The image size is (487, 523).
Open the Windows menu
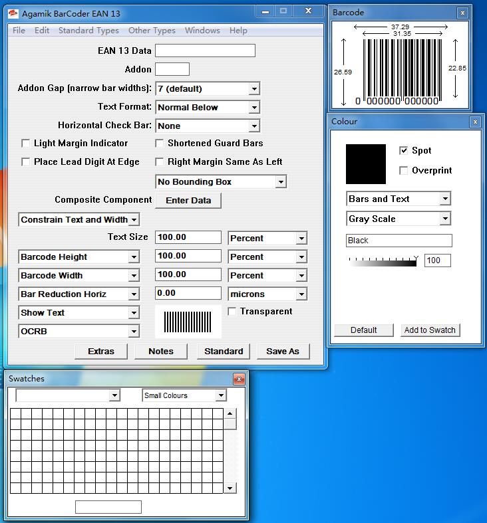click(x=202, y=31)
